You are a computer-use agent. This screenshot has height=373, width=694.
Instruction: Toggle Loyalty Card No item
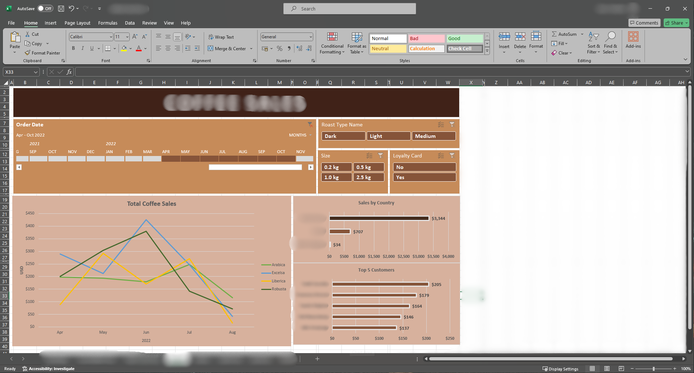[x=424, y=167]
